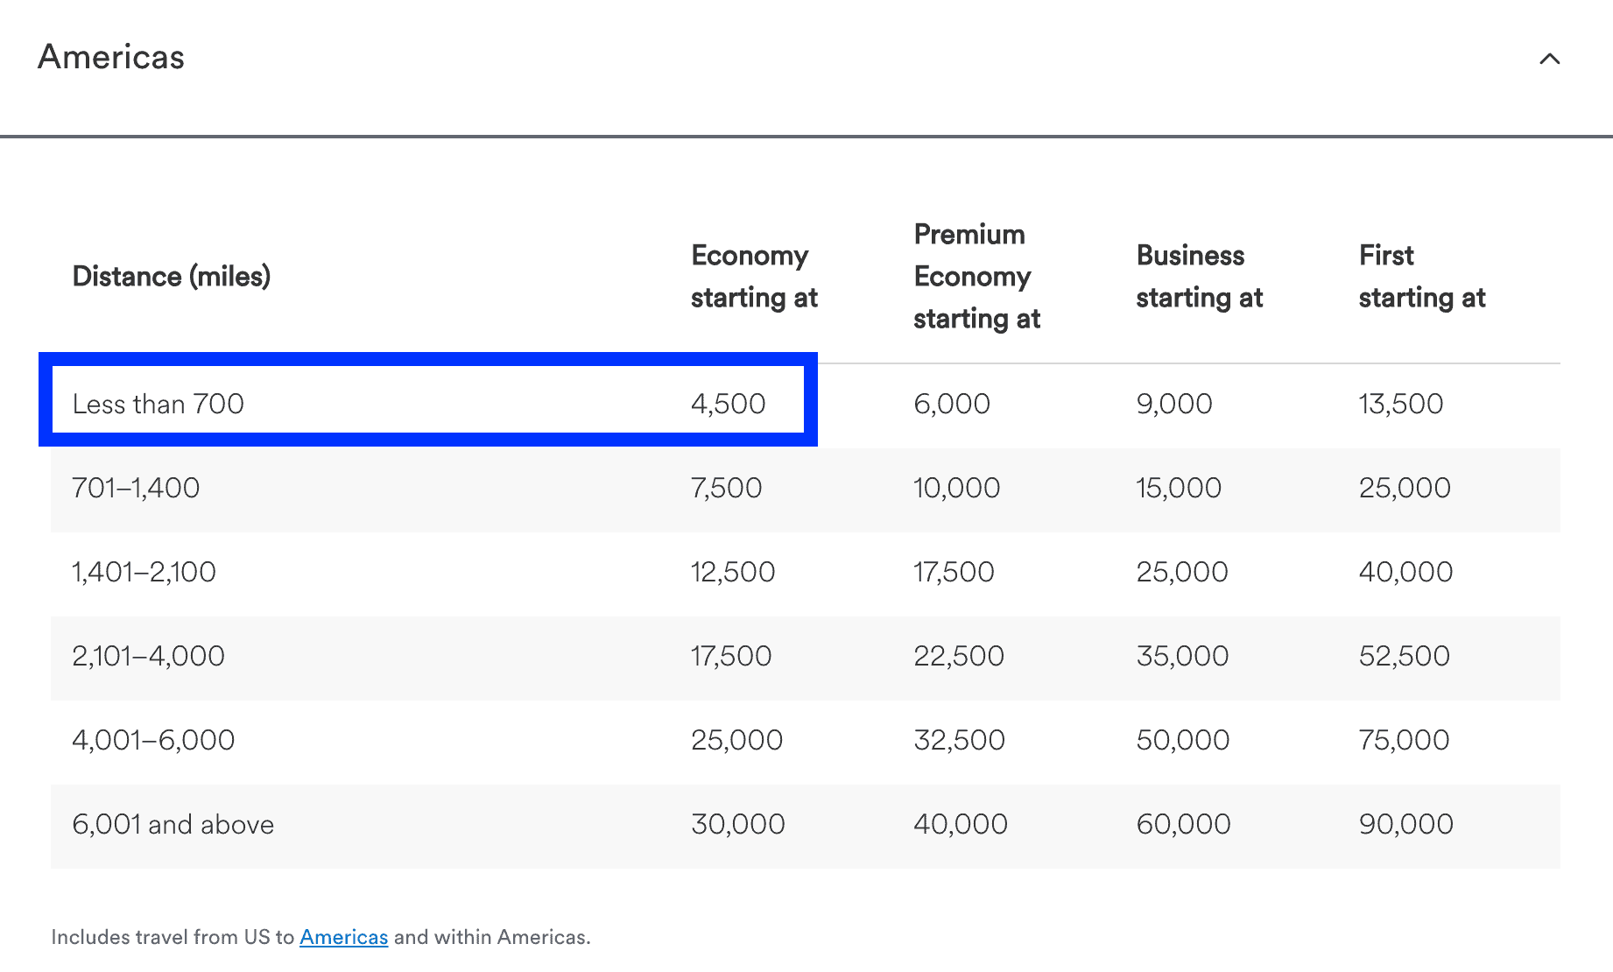Click the 6,001 and above row
The image size is (1613, 972).
click(173, 823)
